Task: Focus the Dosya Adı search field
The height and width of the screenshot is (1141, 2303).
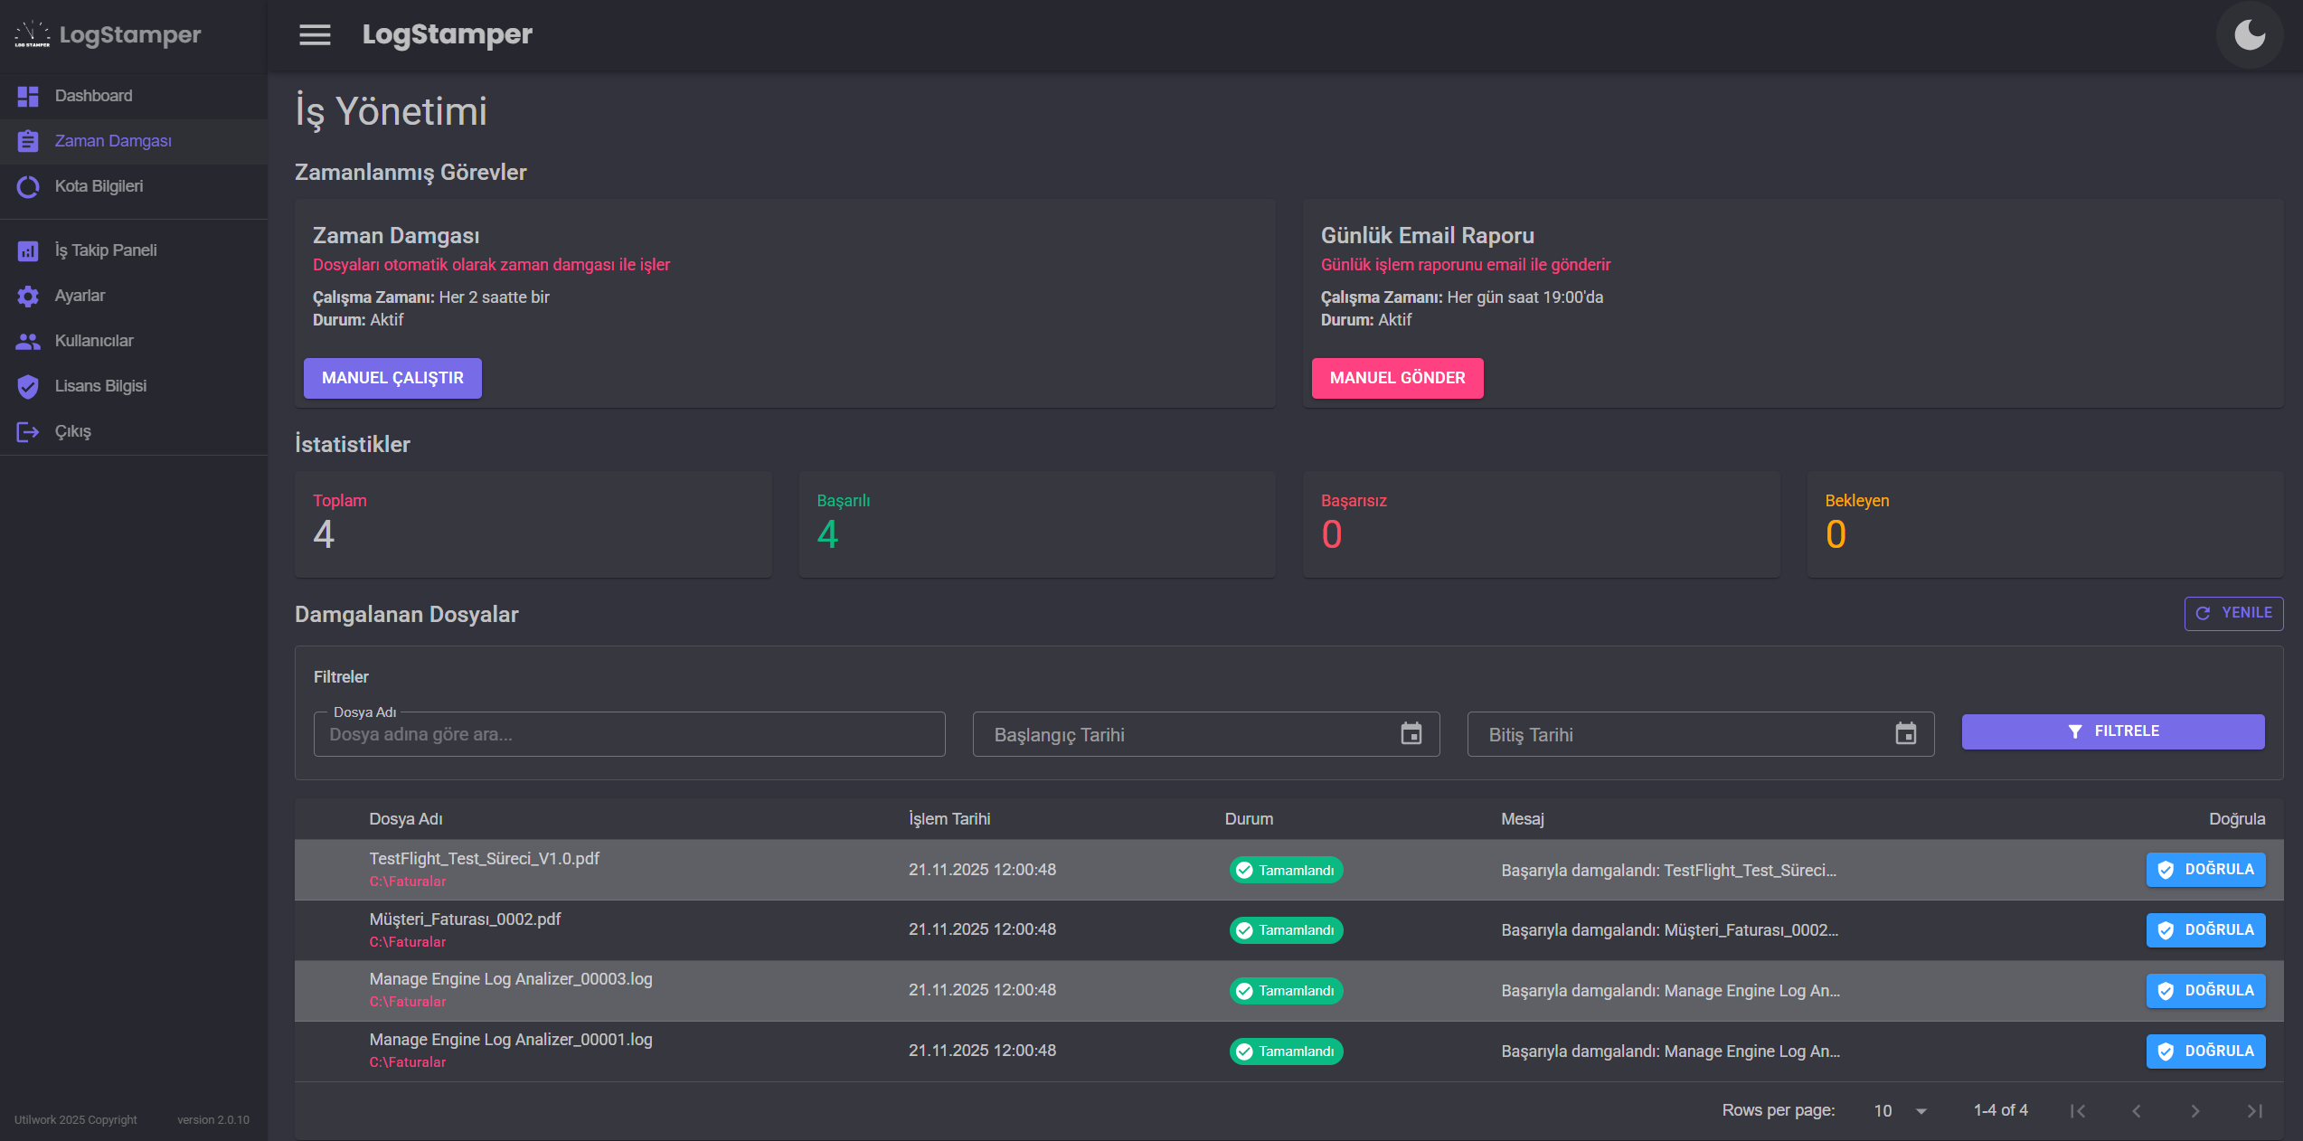Action: (629, 734)
